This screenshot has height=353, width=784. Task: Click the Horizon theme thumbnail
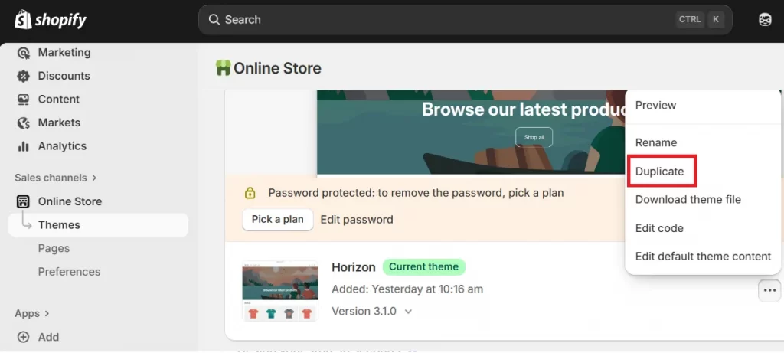[x=279, y=289]
